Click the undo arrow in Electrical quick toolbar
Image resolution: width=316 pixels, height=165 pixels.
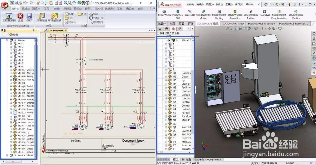tap(25, 3)
